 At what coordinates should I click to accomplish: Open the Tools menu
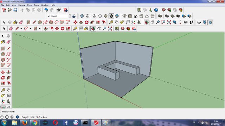[37, 5]
